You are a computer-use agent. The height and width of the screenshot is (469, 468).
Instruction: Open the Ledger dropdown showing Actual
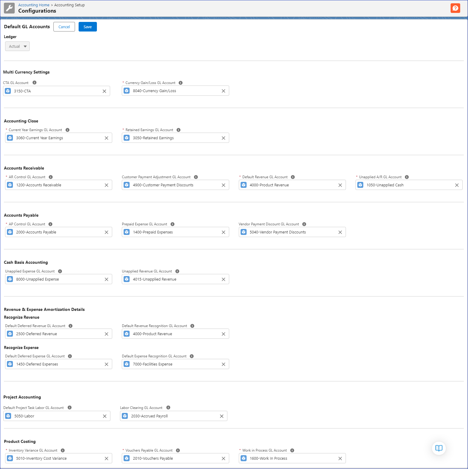coord(17,46)
